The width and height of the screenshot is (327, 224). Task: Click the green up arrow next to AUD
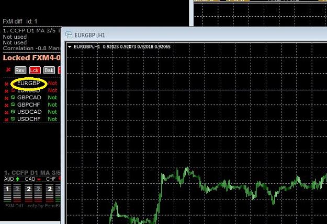pyautogui.click(x=18, y=179)
